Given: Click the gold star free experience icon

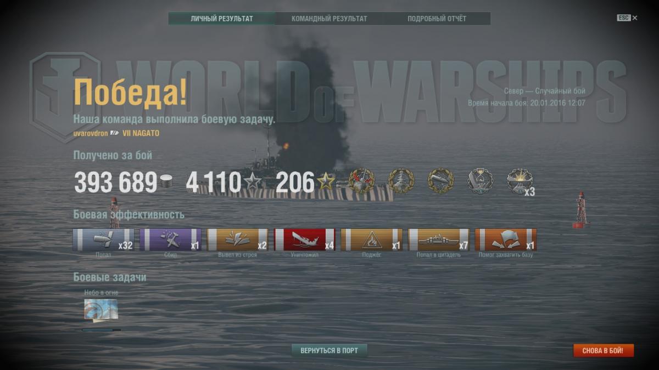Looking at the screenshot, I should pyautogui.click(x=326, y=181).
